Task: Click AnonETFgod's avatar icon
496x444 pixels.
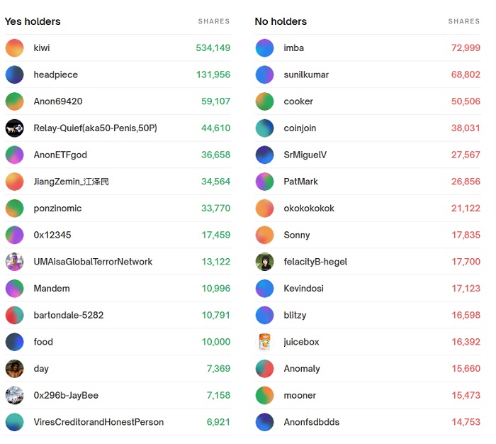Action: (x=15, y=155)
